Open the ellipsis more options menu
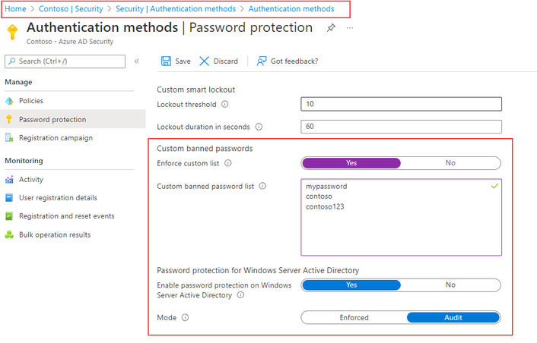 pos(349,28)
